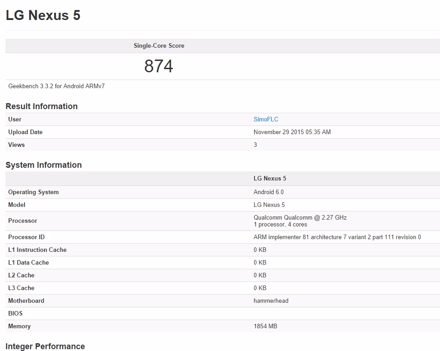This screenshot has height=351, width=440.
Task: Select the 874 score value
Action: pos(159,66)
